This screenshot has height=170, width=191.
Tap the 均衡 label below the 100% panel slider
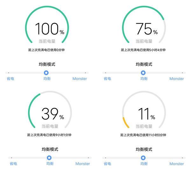47,79
